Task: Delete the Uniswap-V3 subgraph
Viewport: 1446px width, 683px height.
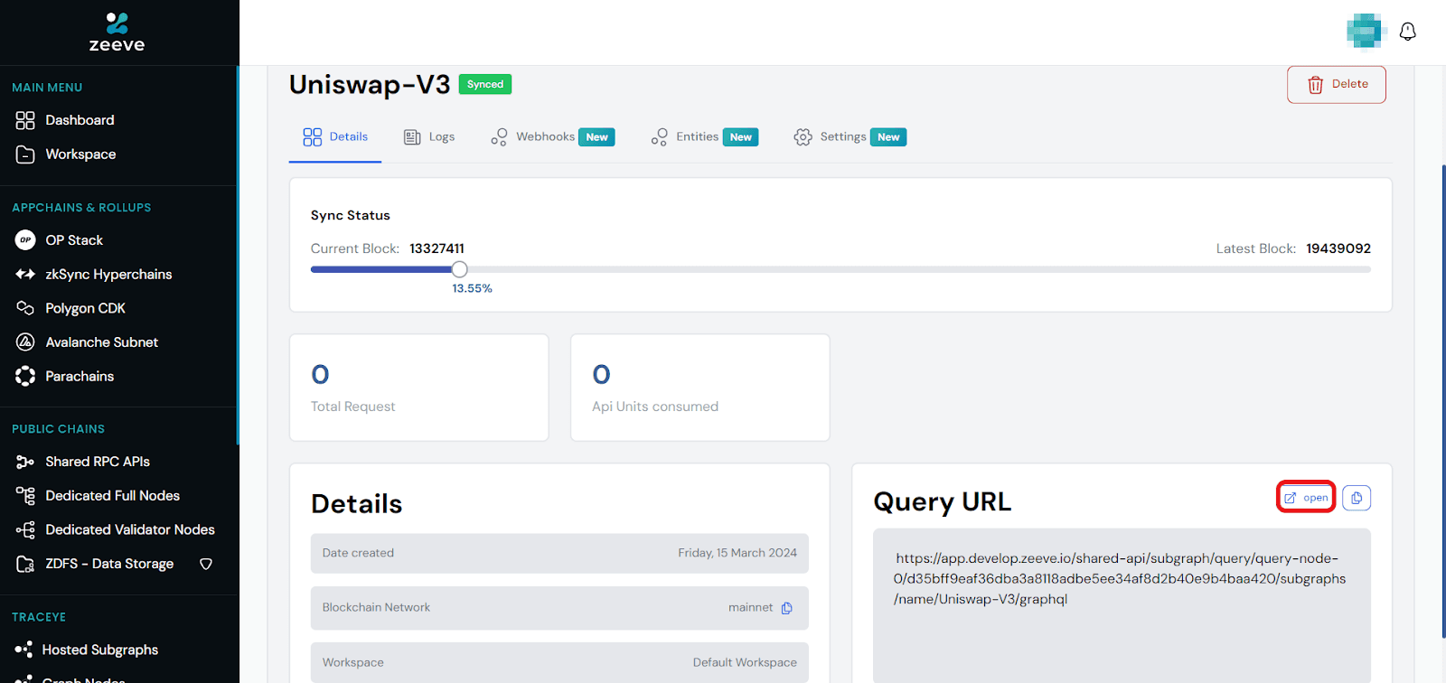Action: pyautogui.click(x=1337, y=85)
